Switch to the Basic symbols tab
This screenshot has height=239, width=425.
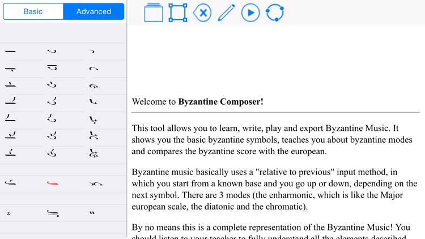33,11
